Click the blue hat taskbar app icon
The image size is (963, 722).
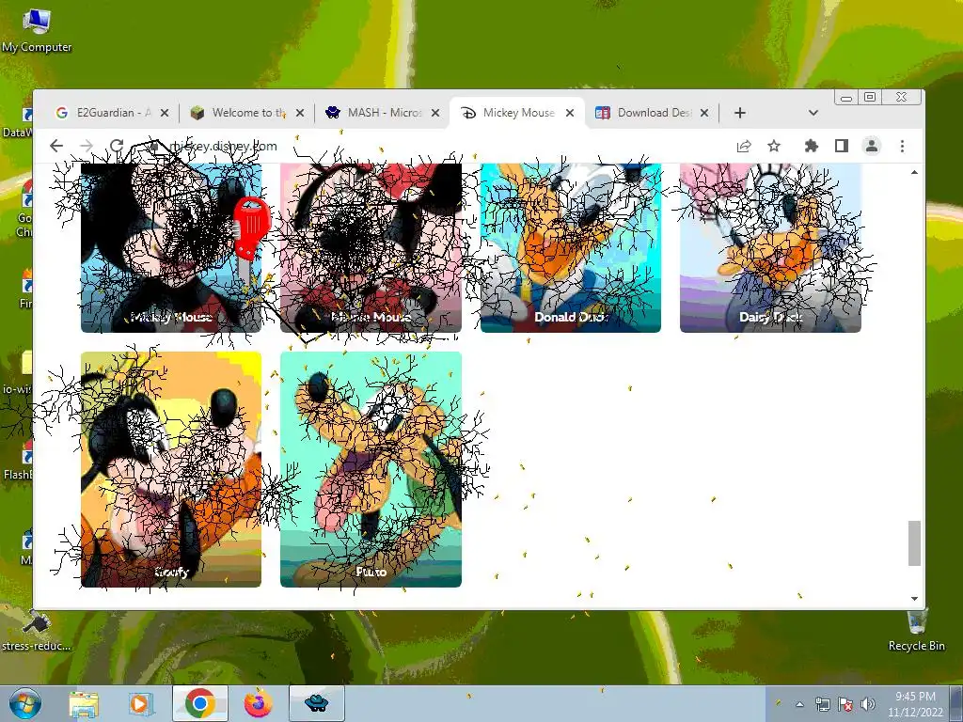[316, 703]
